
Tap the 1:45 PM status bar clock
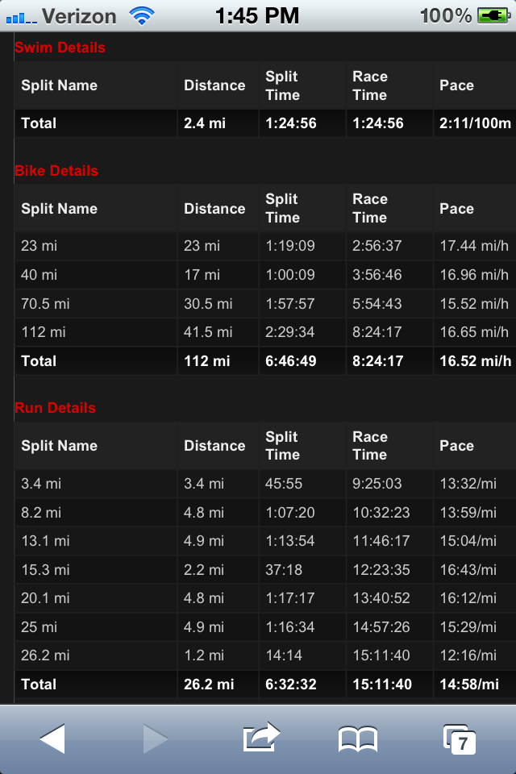tap(258, 15)
